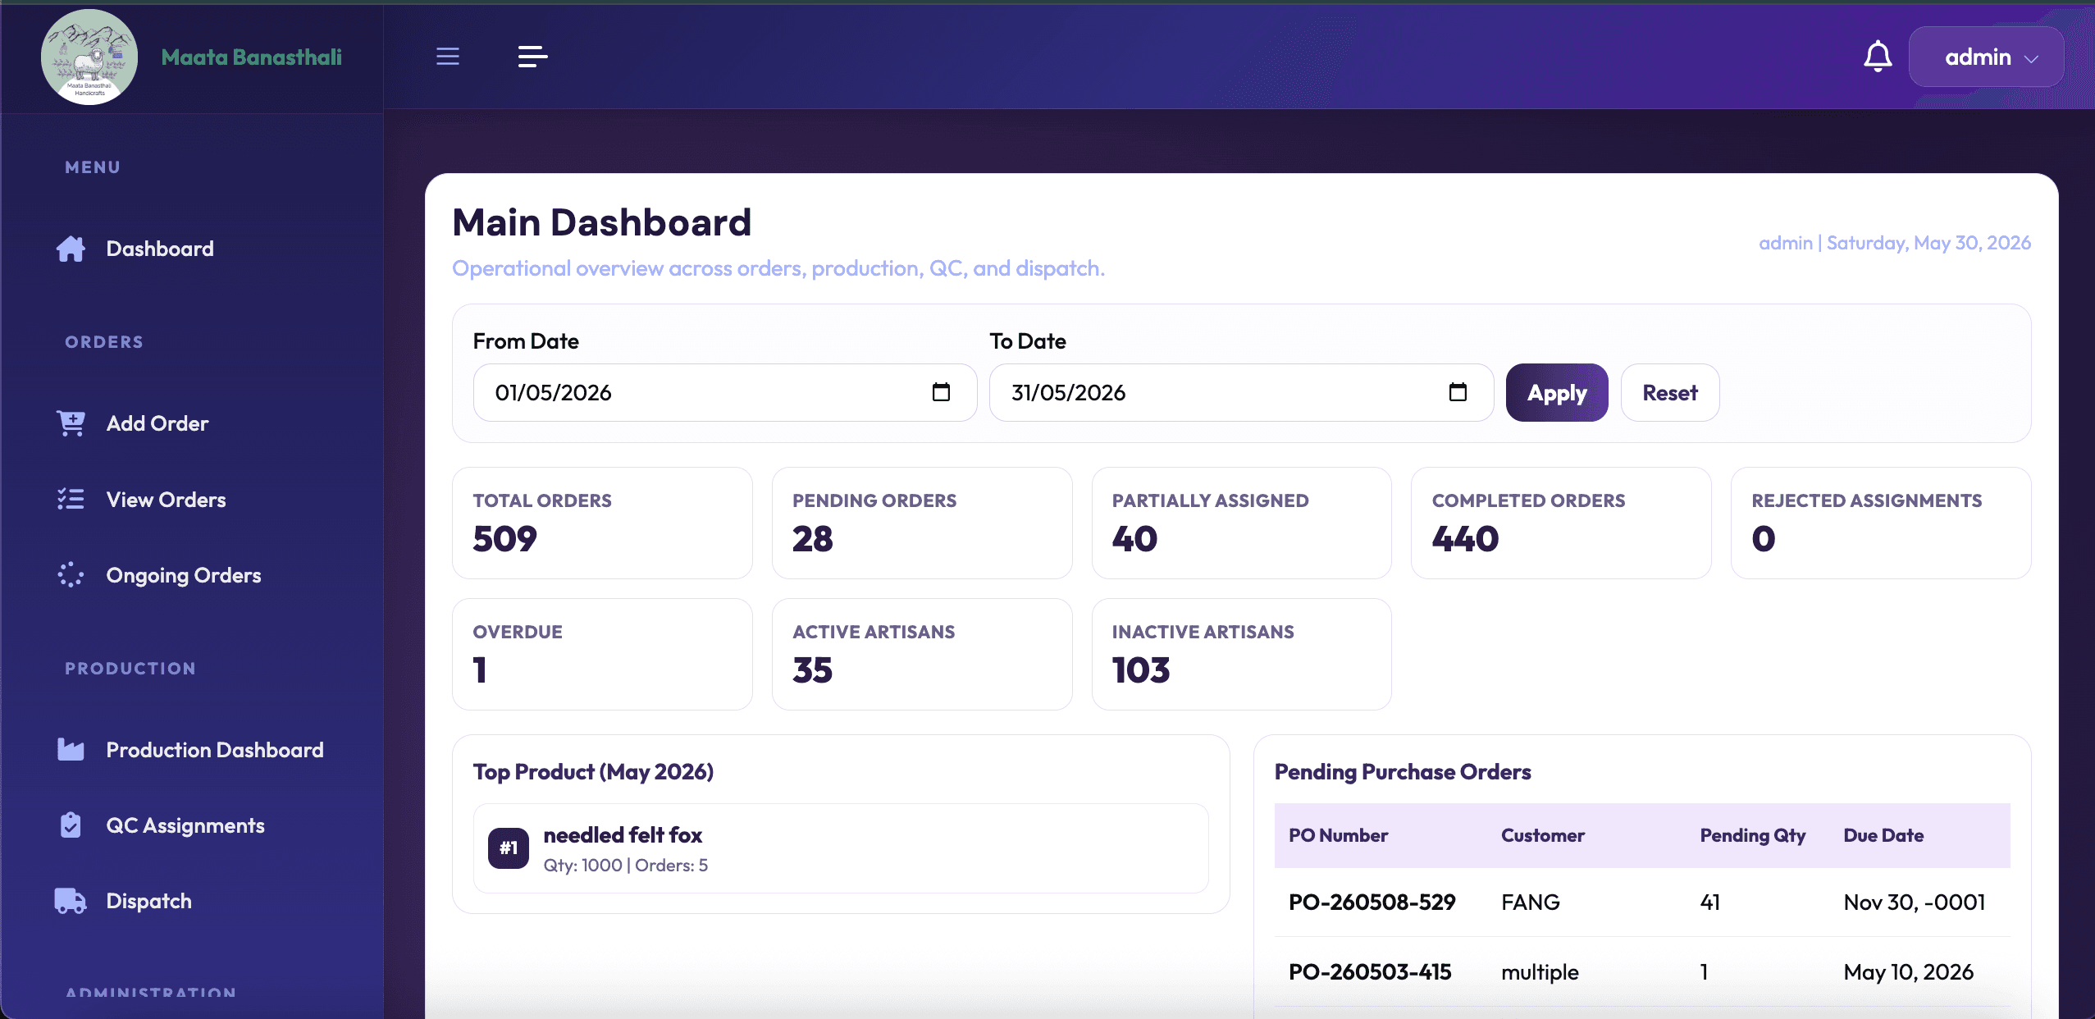
Task: Click 'Qty: 1000 | Orders: 5' text
Action: pos(625,865)
